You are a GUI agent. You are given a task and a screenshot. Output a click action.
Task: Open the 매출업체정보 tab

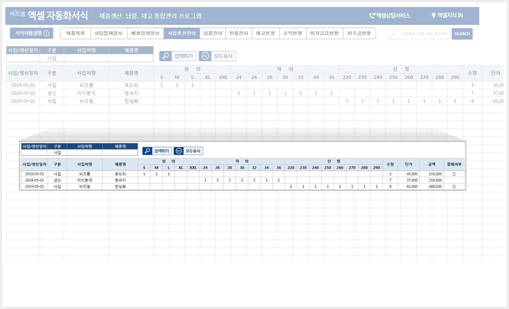click(x=145, y=33)
